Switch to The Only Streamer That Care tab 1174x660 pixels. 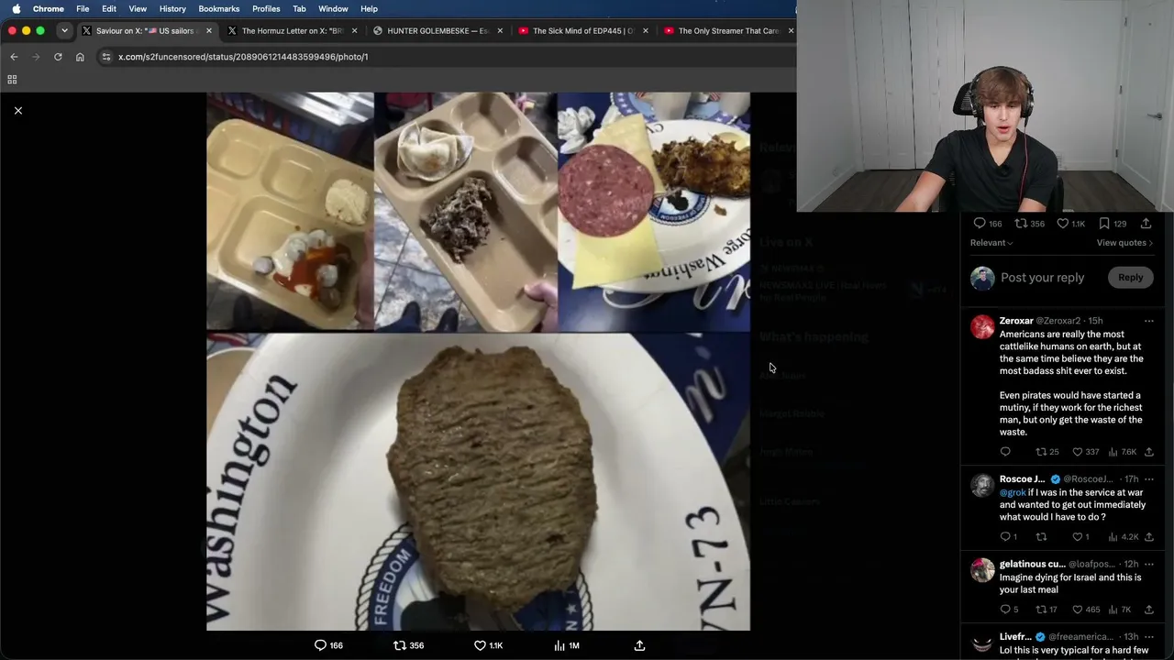pyautogui.click(x=728, y=31)
